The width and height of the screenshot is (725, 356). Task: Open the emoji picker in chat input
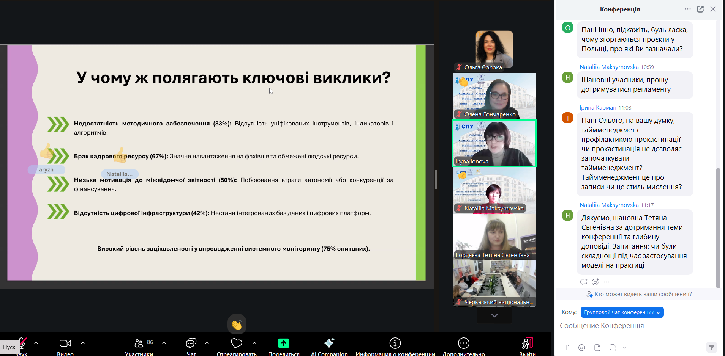[x=581, y=348]
